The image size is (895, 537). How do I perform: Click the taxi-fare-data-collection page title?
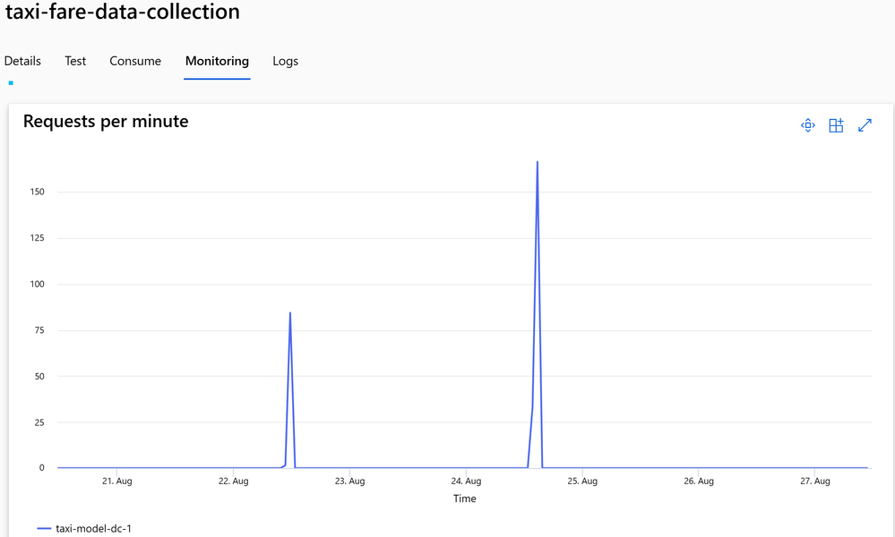click(123, 13)
